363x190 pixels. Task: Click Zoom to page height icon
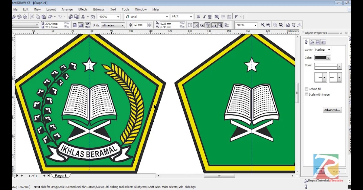tap(299, 25)
